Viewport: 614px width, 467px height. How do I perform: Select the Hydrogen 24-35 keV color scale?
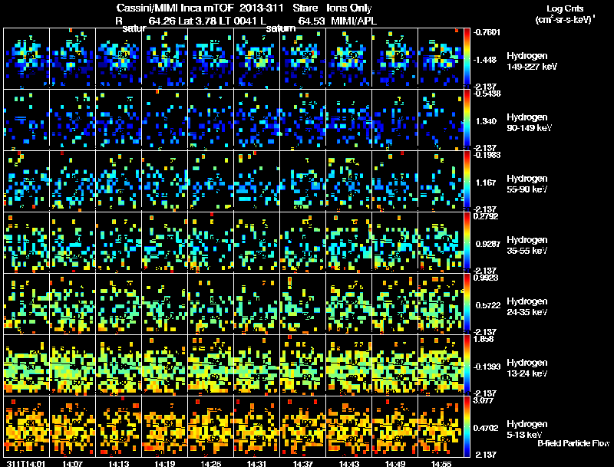(467, 304)
